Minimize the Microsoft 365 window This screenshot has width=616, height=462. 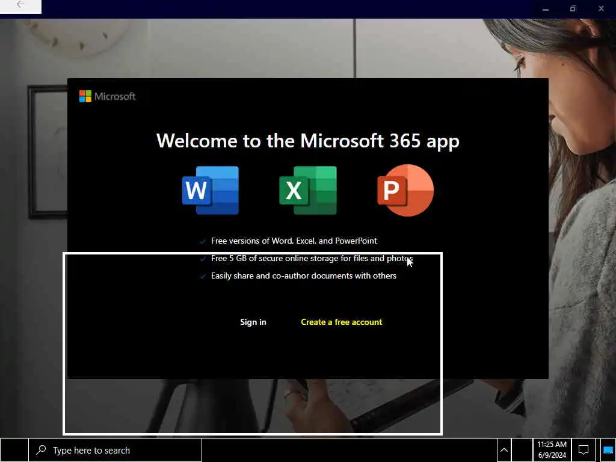click(545, 8)
